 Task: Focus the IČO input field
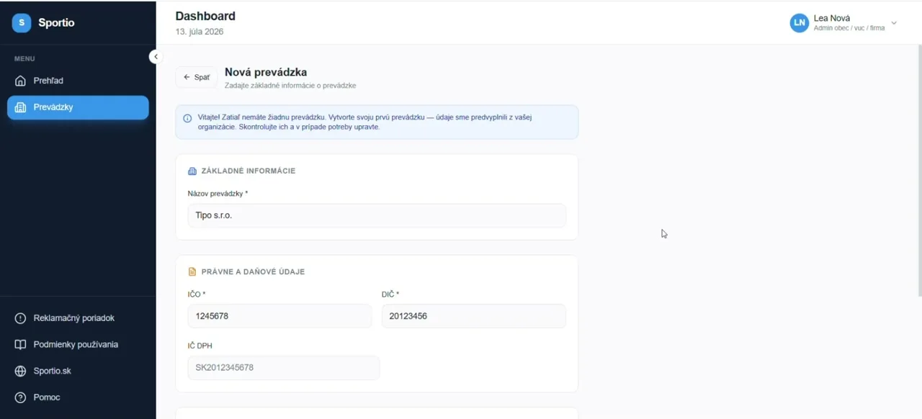(279, 316)
